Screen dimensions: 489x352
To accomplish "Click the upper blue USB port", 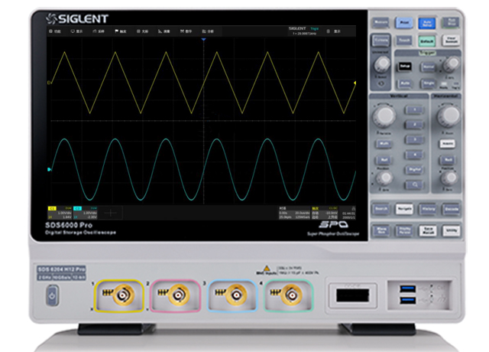I will pyautogui.click(x=407, y=289).
